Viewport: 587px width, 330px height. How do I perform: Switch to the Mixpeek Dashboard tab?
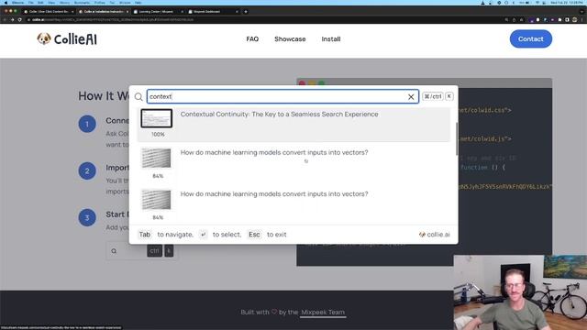[x=214, y=12]
